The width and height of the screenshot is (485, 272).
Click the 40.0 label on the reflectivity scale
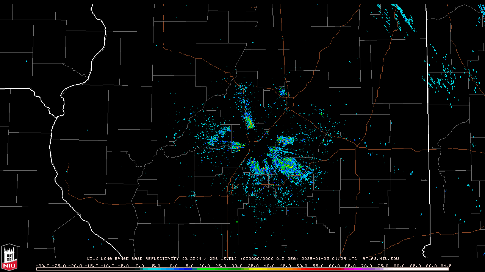[269, 266]
